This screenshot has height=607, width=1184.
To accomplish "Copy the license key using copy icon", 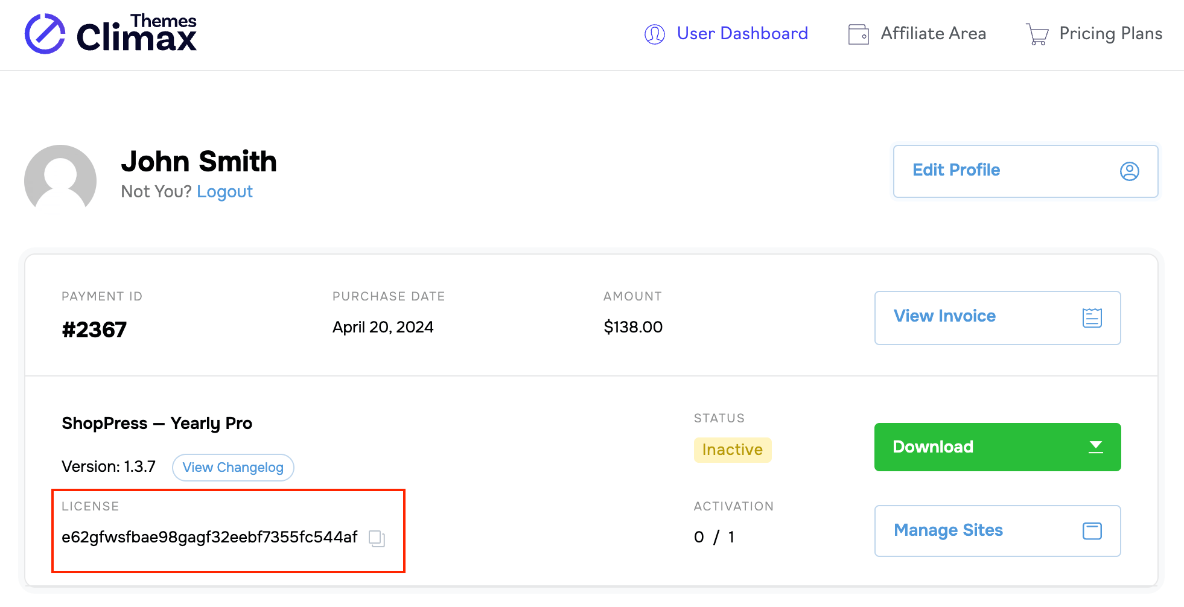I will click(x=377, y=538).
